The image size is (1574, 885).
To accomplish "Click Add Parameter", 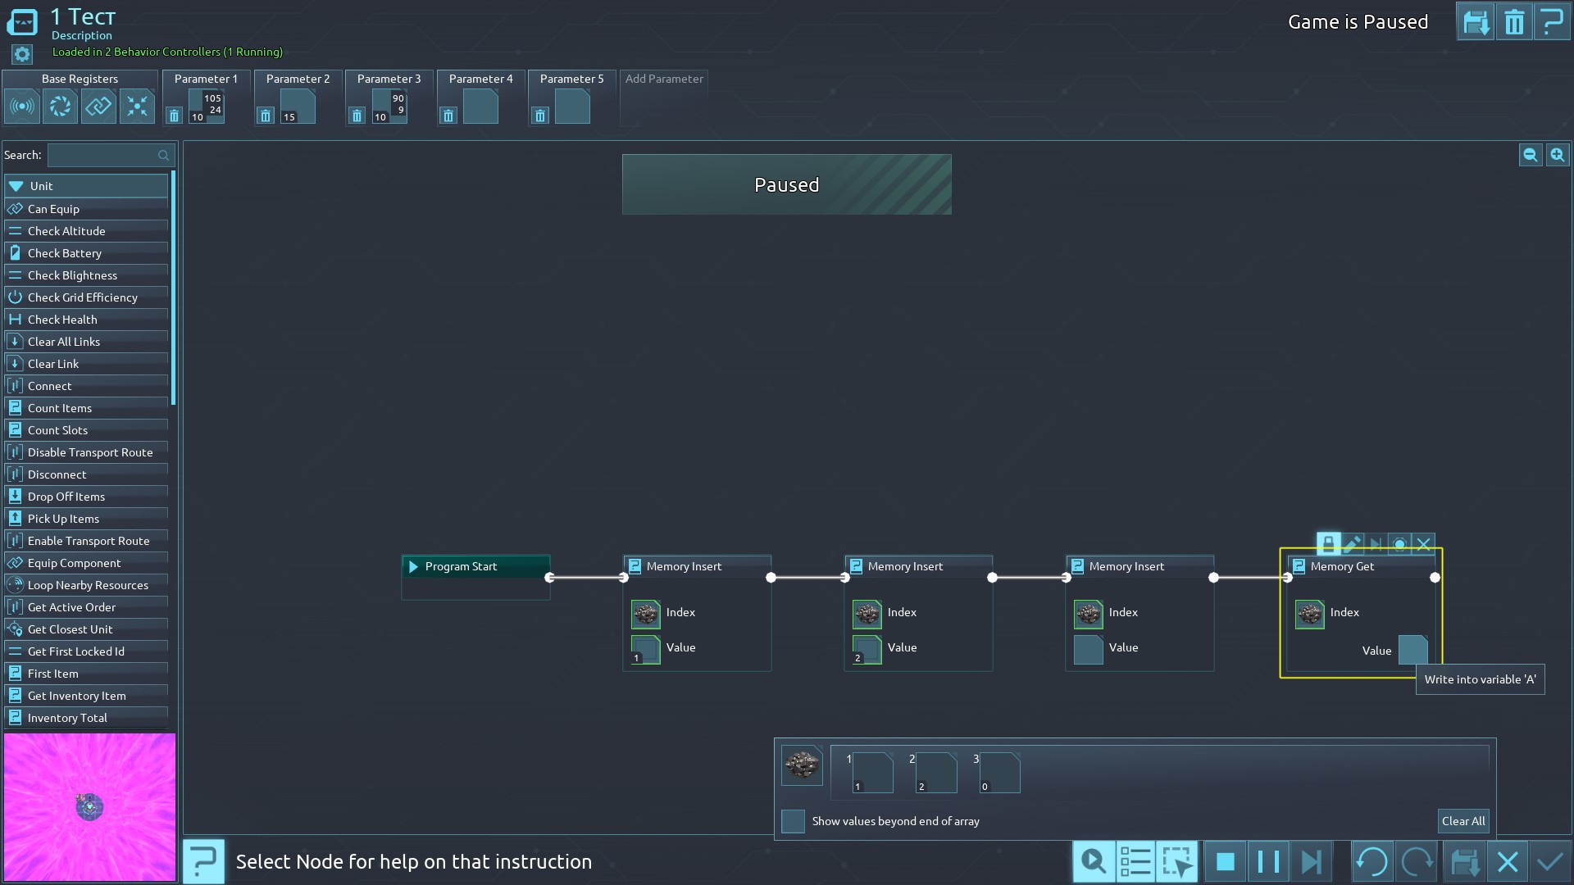I will (x=664, y=79).
